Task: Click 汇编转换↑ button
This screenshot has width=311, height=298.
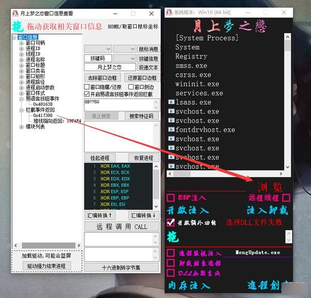Action: (x=100, y=215)
